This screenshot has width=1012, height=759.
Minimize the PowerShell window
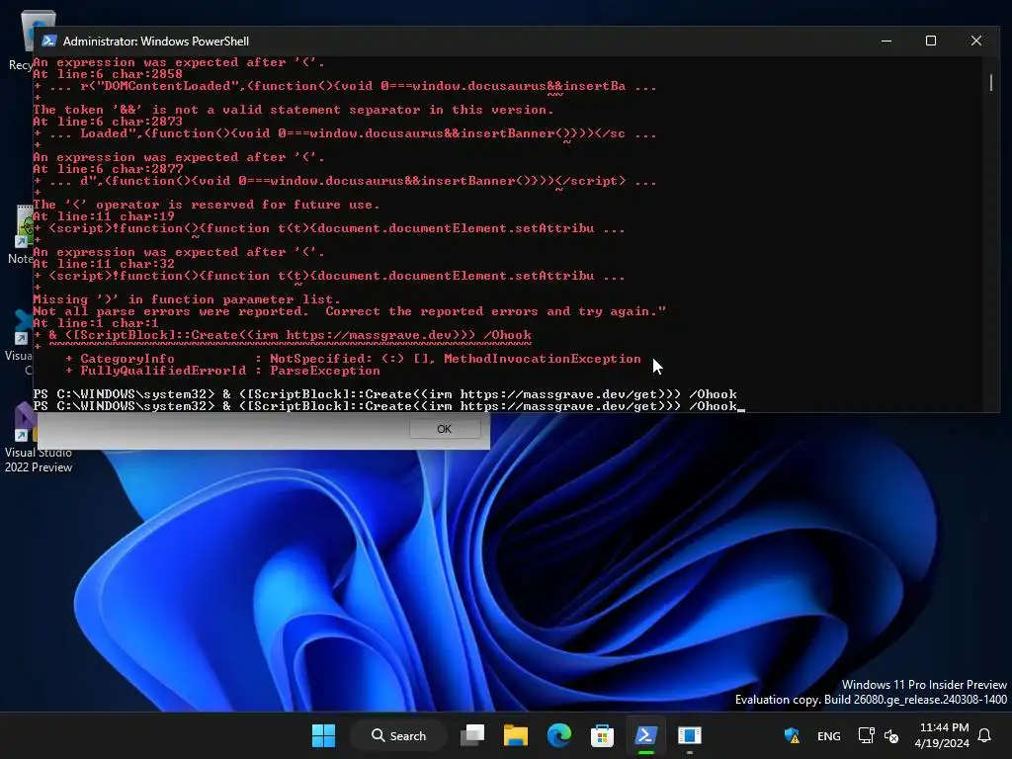886,41
